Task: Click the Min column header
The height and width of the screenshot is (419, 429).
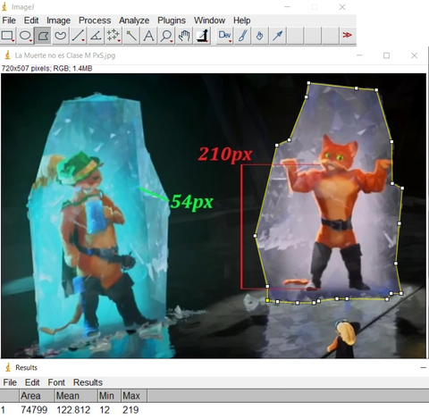Action: tap(109, 396)
